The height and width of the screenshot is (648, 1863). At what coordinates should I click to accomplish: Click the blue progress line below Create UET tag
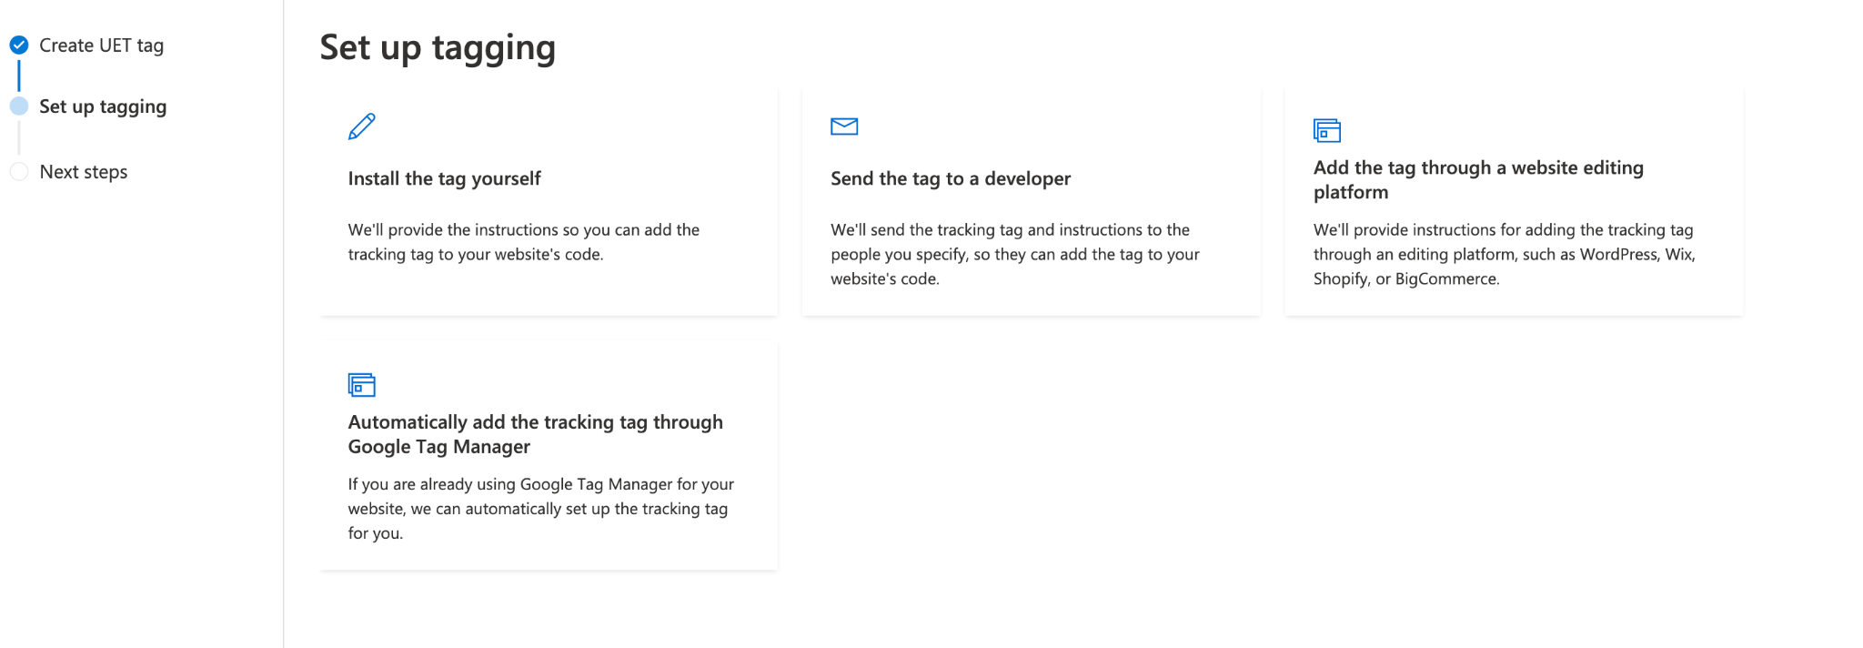pyautogui.click(x=19, y=76)
